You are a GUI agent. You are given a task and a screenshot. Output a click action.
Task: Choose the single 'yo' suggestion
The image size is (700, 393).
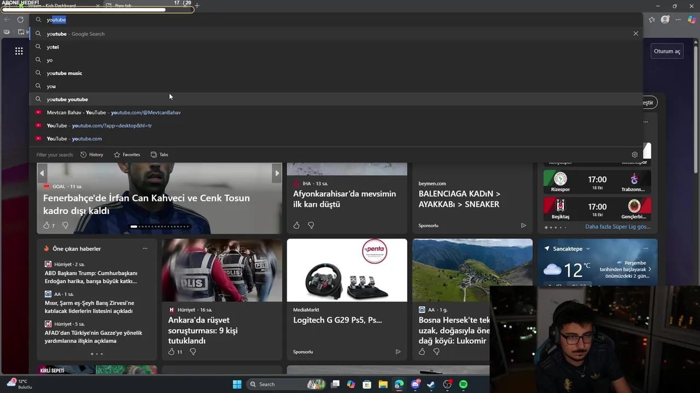(336, 60)
